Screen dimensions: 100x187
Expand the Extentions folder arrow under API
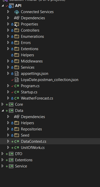(8, 49)
